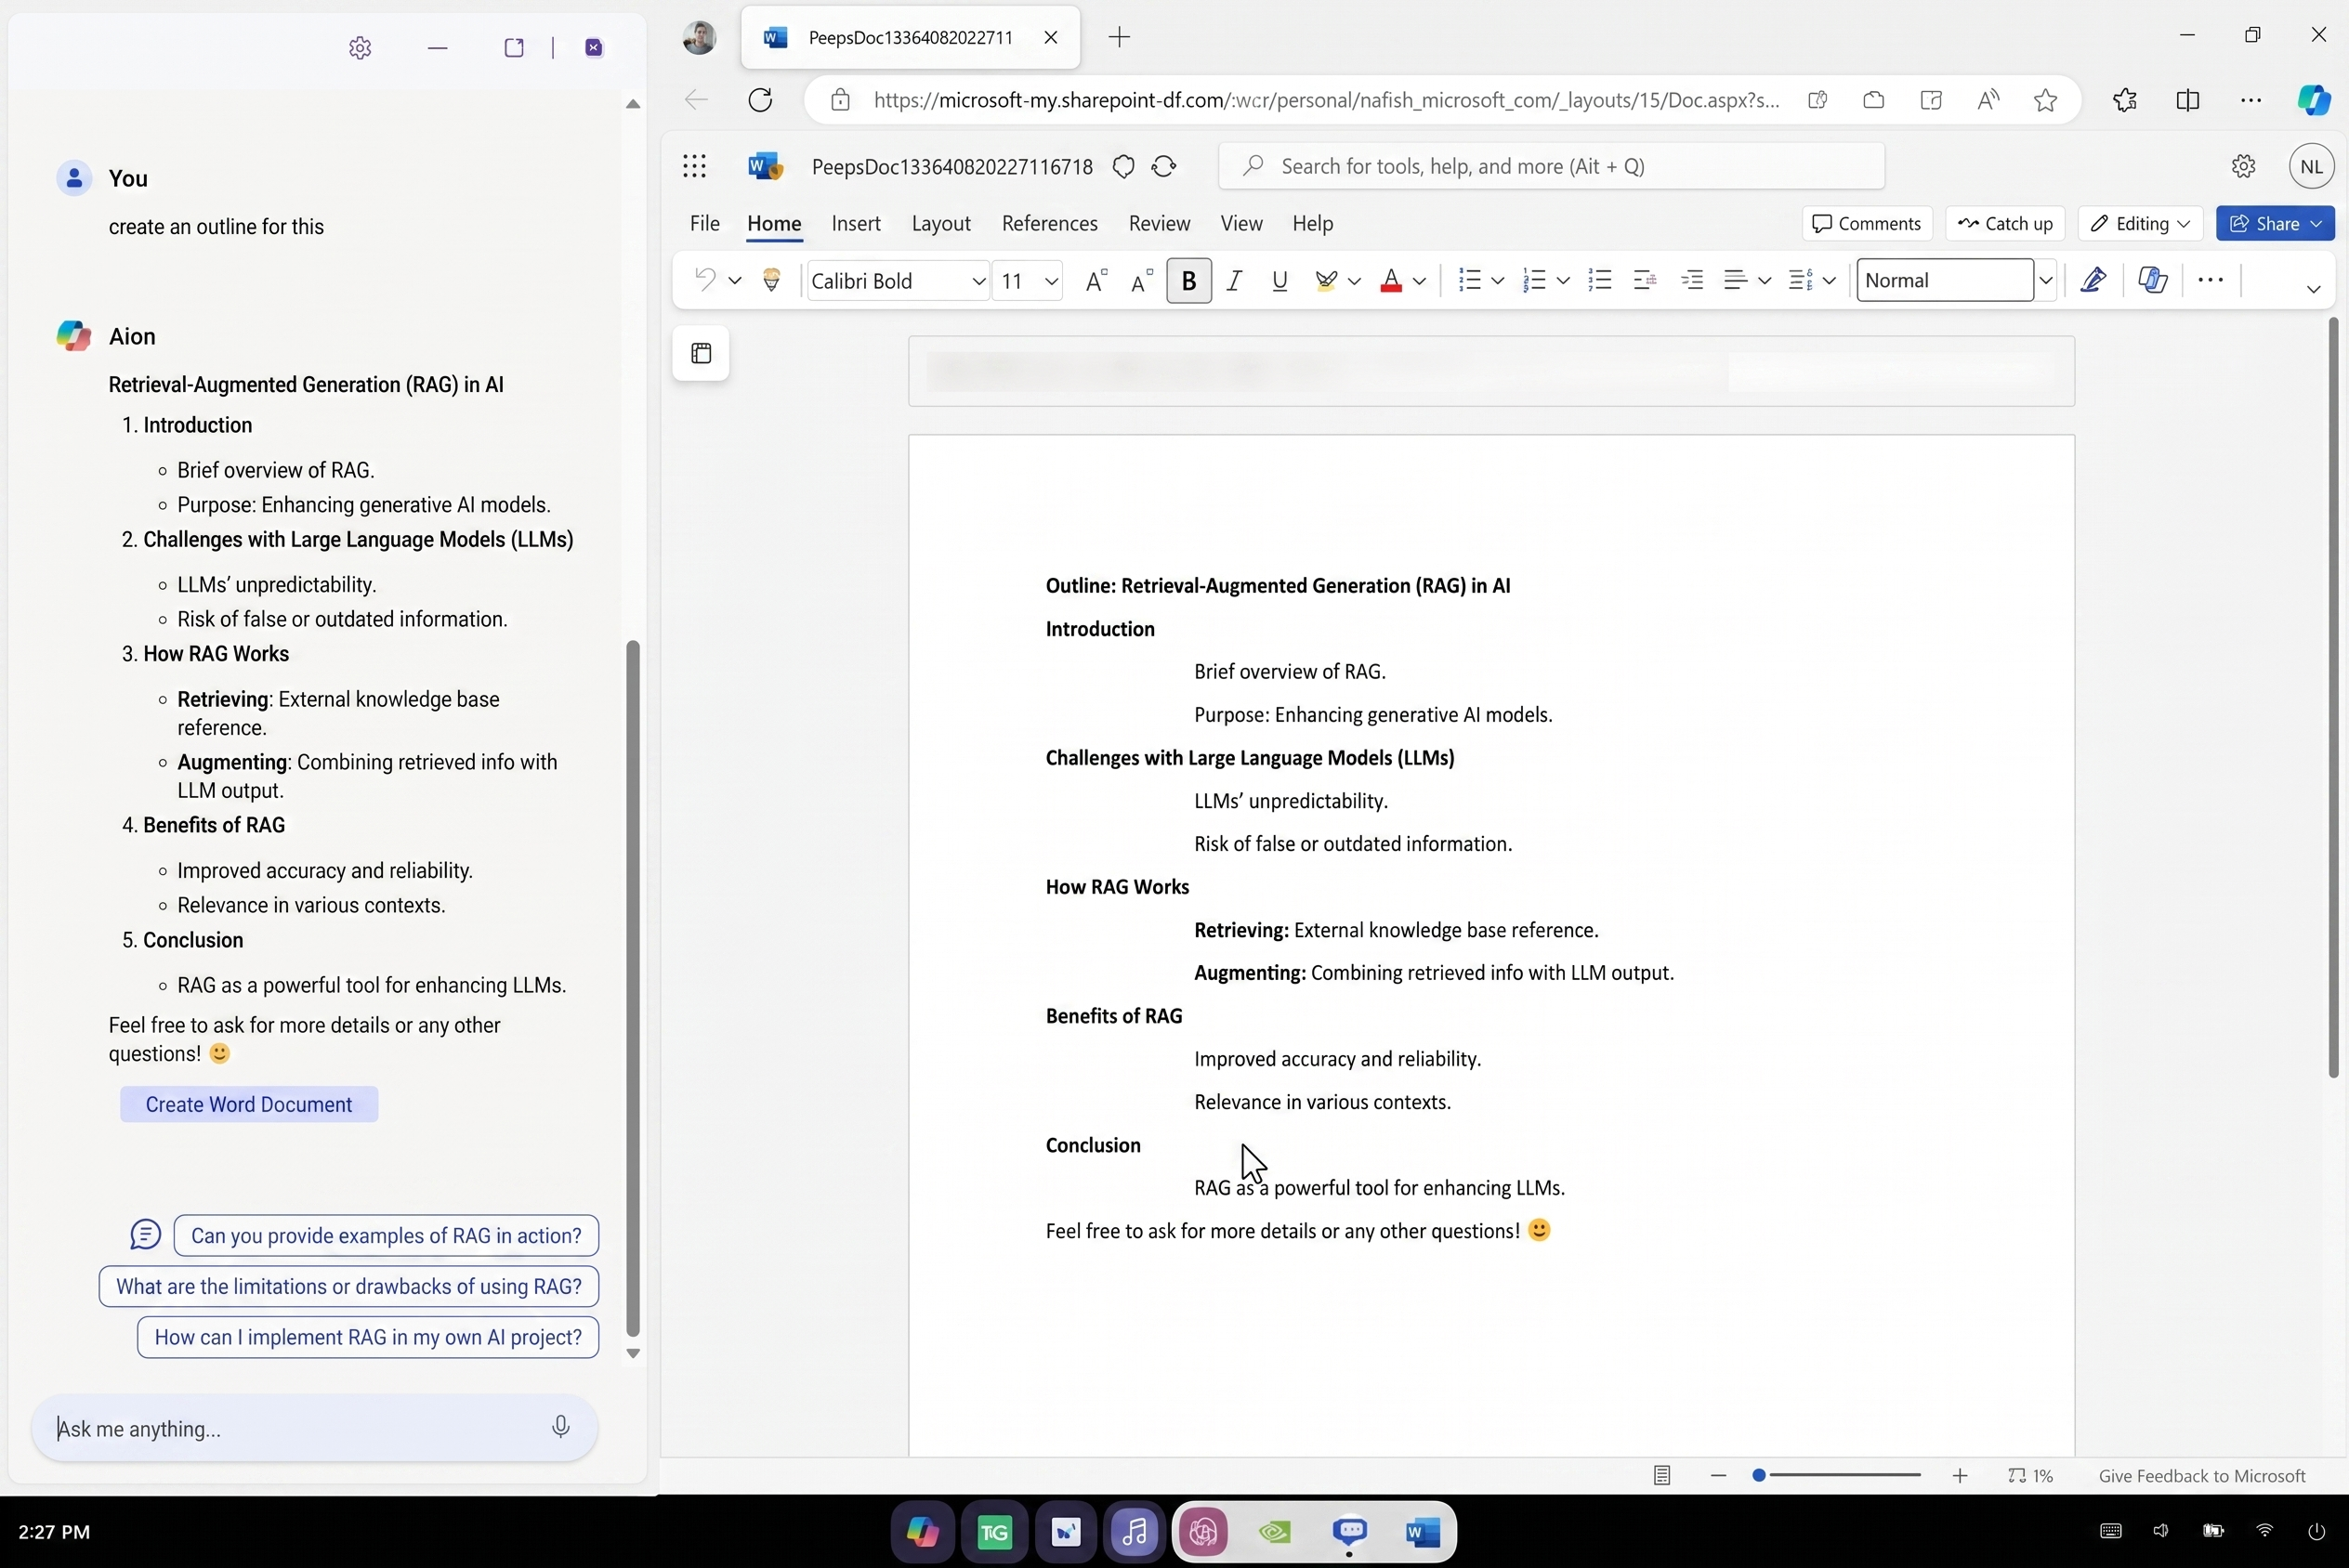Select suggestion about examples of RAG in action
The width and height of the screenshot is (2349, 1568).
(386, 1235)
